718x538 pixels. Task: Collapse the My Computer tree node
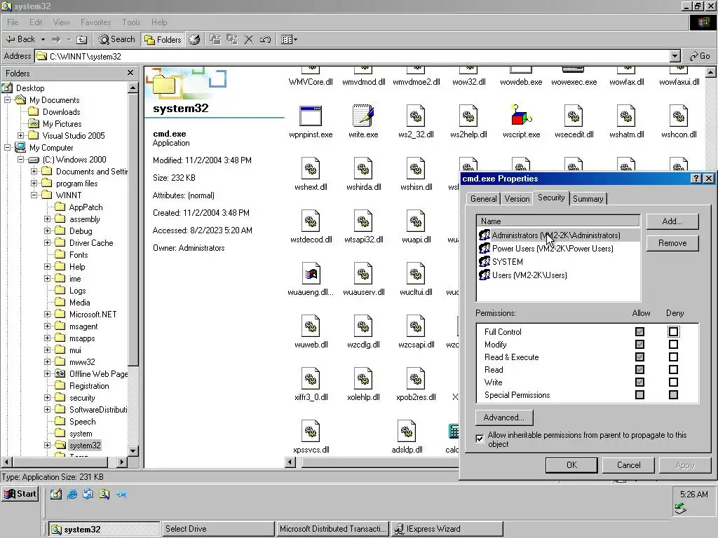tap(7, 147)
